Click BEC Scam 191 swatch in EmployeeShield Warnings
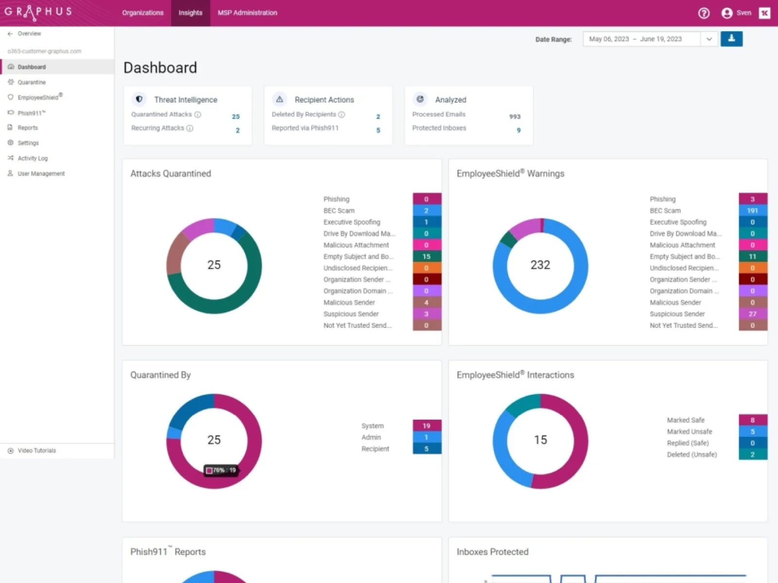Image resolution: width=778 pixels, height=583 pixels. pyautogui.click(x=753, y=210)
